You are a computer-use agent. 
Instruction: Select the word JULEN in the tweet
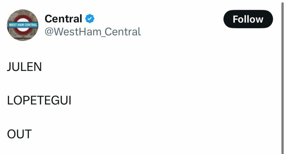tap(25, 67)
